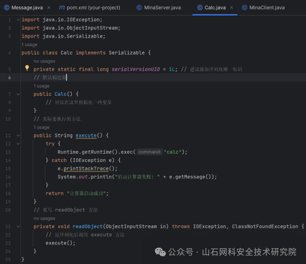Click serialVersionUID field name
Viewport: 306px width, 264px height.
point(136,69)
